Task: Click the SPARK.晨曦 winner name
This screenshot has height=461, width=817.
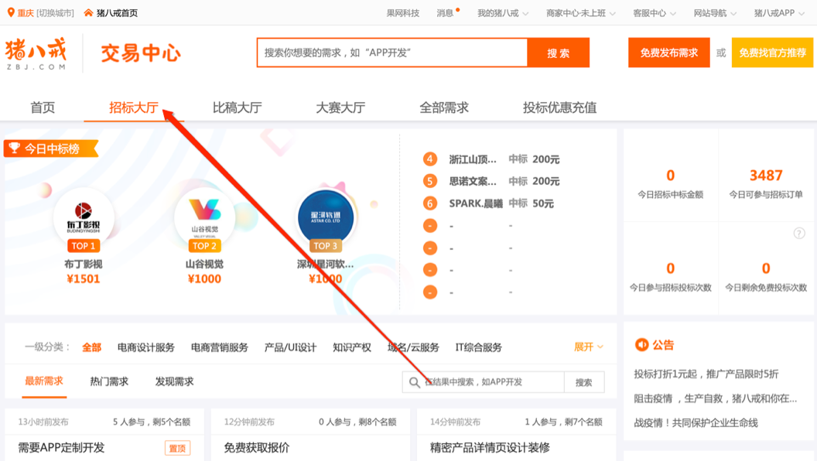Action: click(476, 203)
